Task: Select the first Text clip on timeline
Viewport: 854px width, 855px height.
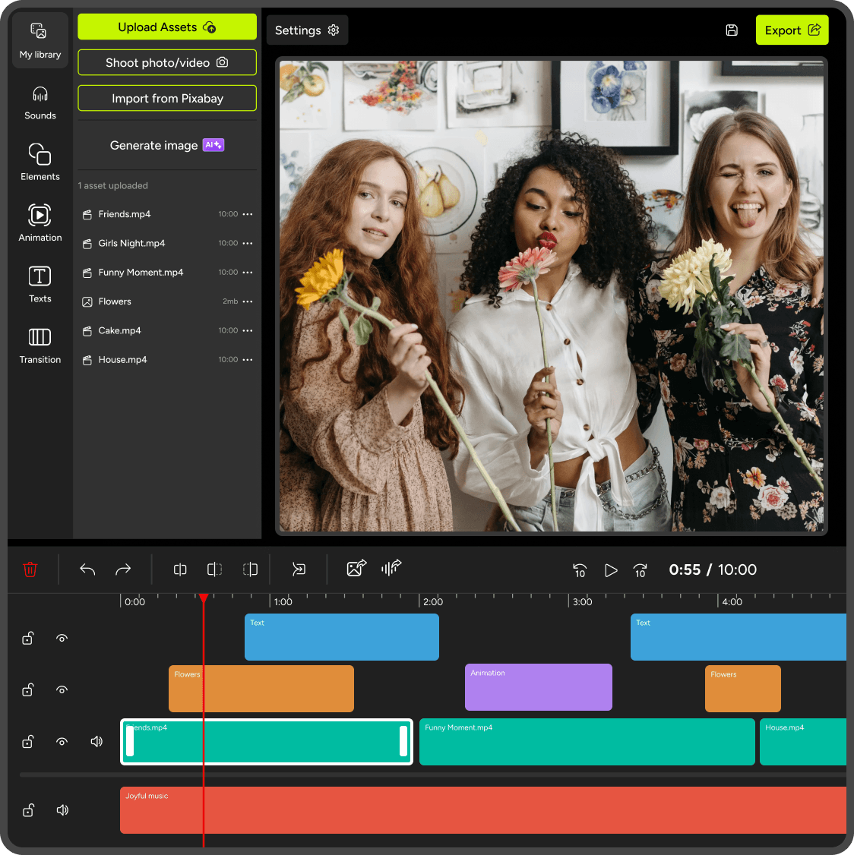Action: [x=342, y=637]
